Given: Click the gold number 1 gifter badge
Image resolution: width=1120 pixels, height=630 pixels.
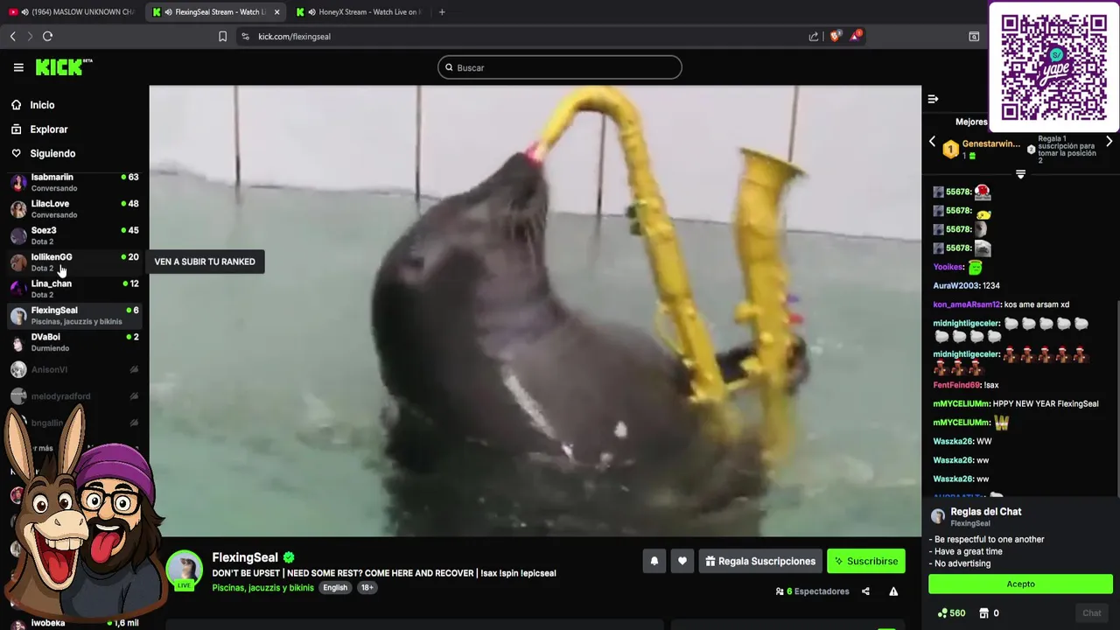Looking at the screenshot, I should point(950,150).
